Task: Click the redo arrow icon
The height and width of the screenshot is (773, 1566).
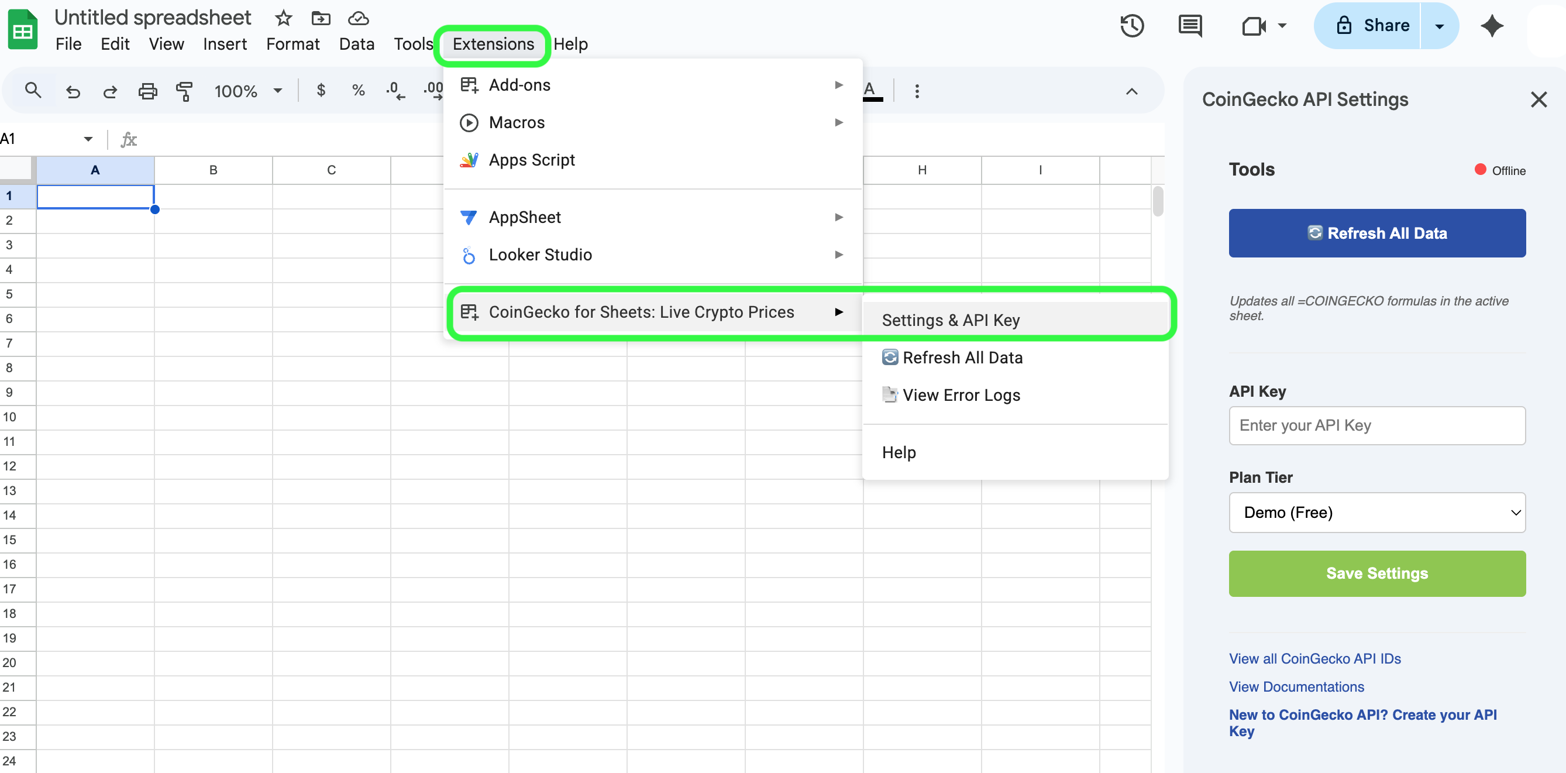Action: (110, 91)
